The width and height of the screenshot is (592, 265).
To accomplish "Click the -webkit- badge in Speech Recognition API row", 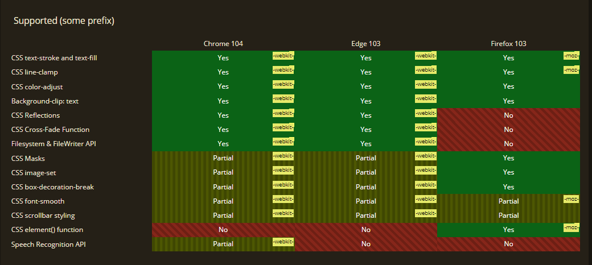I will [x=283, y=242].
